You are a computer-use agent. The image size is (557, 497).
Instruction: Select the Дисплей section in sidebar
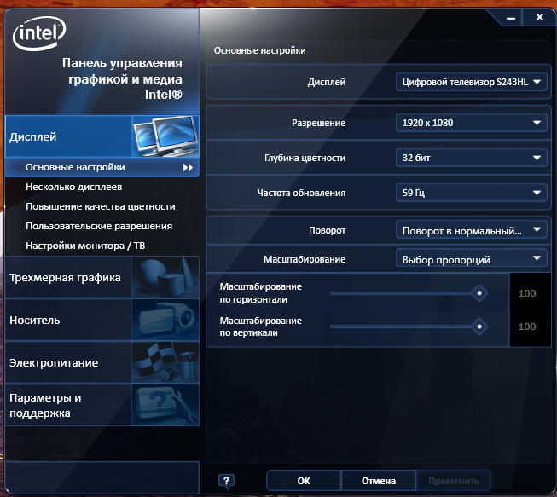(x=102, y=136)
